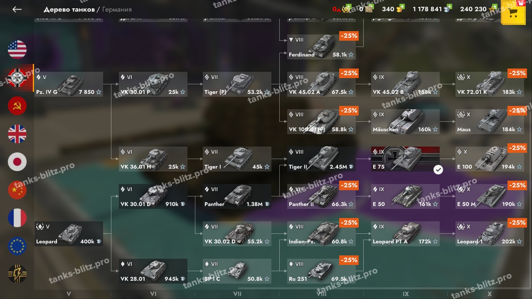Select the Ferdinand tank destroyer node
The image size is (532, 299).
click(321, 47)
